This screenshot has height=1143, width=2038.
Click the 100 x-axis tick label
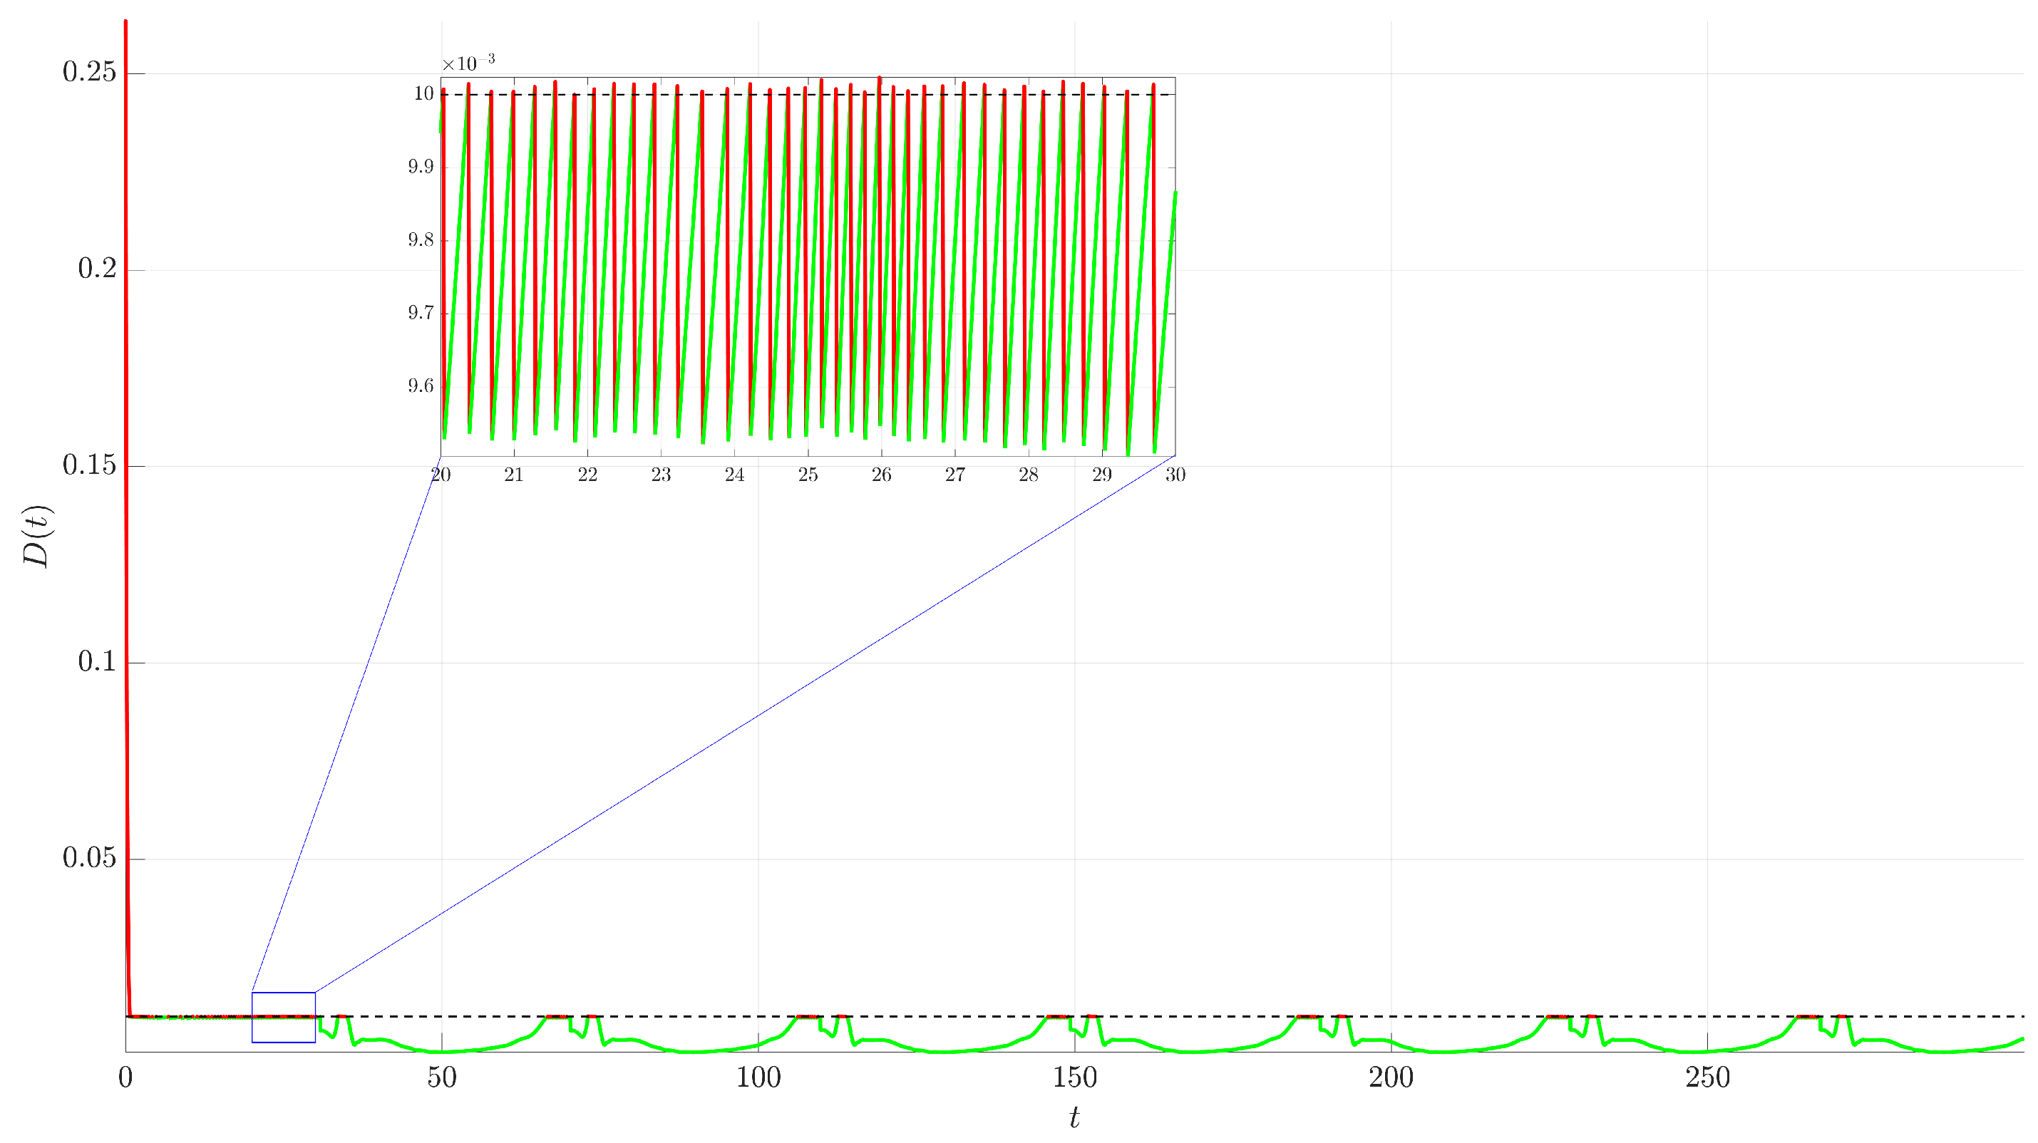758,1077
